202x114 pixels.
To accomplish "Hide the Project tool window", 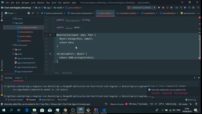I will [42, 13].
